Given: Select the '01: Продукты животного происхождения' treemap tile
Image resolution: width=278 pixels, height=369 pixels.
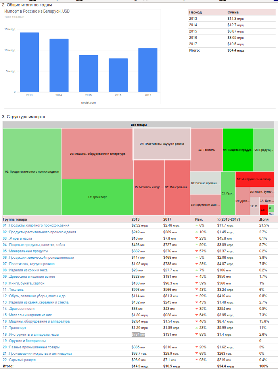Looking at the screenshot, I should pyautogui.click(x=32, y=171).
